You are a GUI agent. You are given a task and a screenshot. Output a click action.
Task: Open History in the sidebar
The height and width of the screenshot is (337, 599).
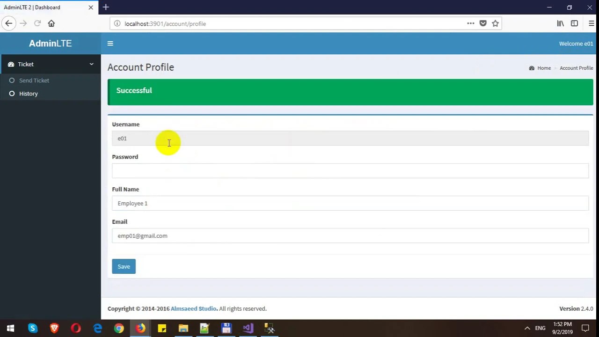tap(29, 94)
